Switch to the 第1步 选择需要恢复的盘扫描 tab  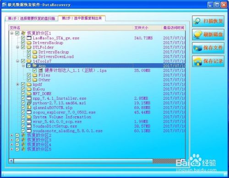[32, 19]
